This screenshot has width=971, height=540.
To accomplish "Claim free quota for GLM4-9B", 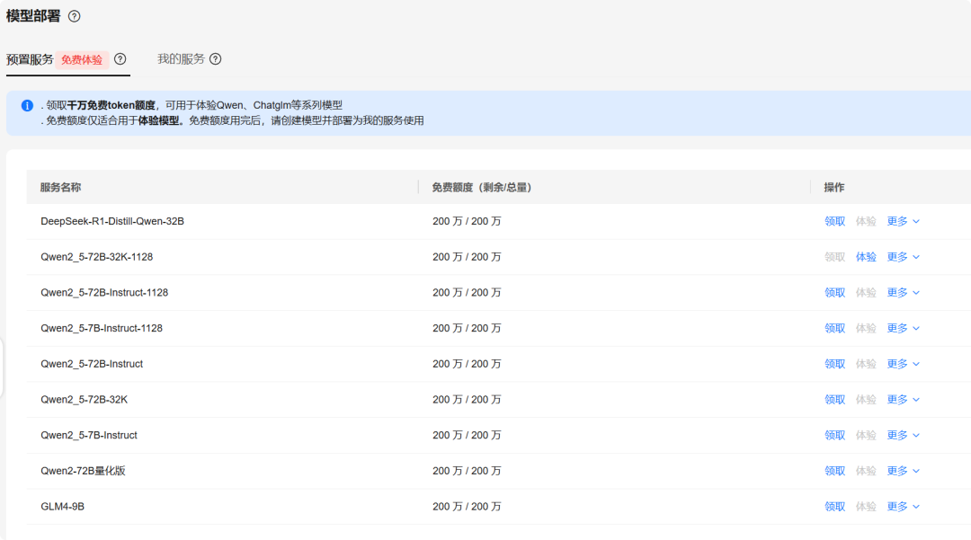I will 834,507.
